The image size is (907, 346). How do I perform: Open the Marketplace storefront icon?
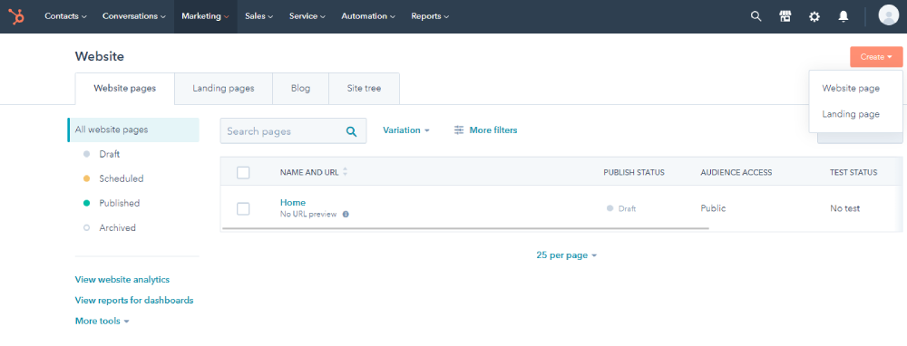pyautogui.click(x=785, y=16)
